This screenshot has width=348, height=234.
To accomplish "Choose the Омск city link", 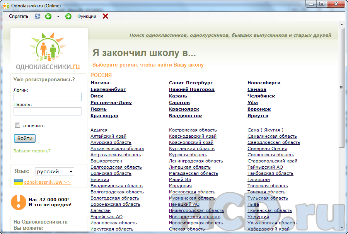I will 97,96.
